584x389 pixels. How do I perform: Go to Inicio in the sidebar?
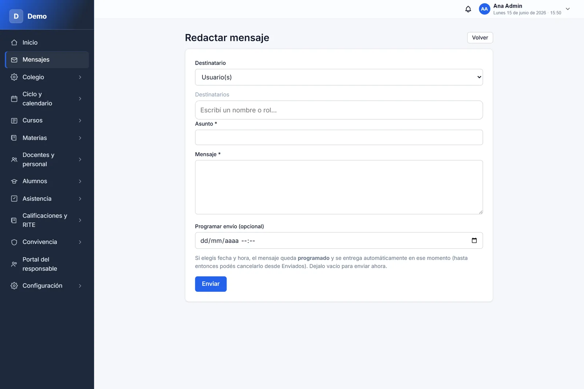coord(47,43)
